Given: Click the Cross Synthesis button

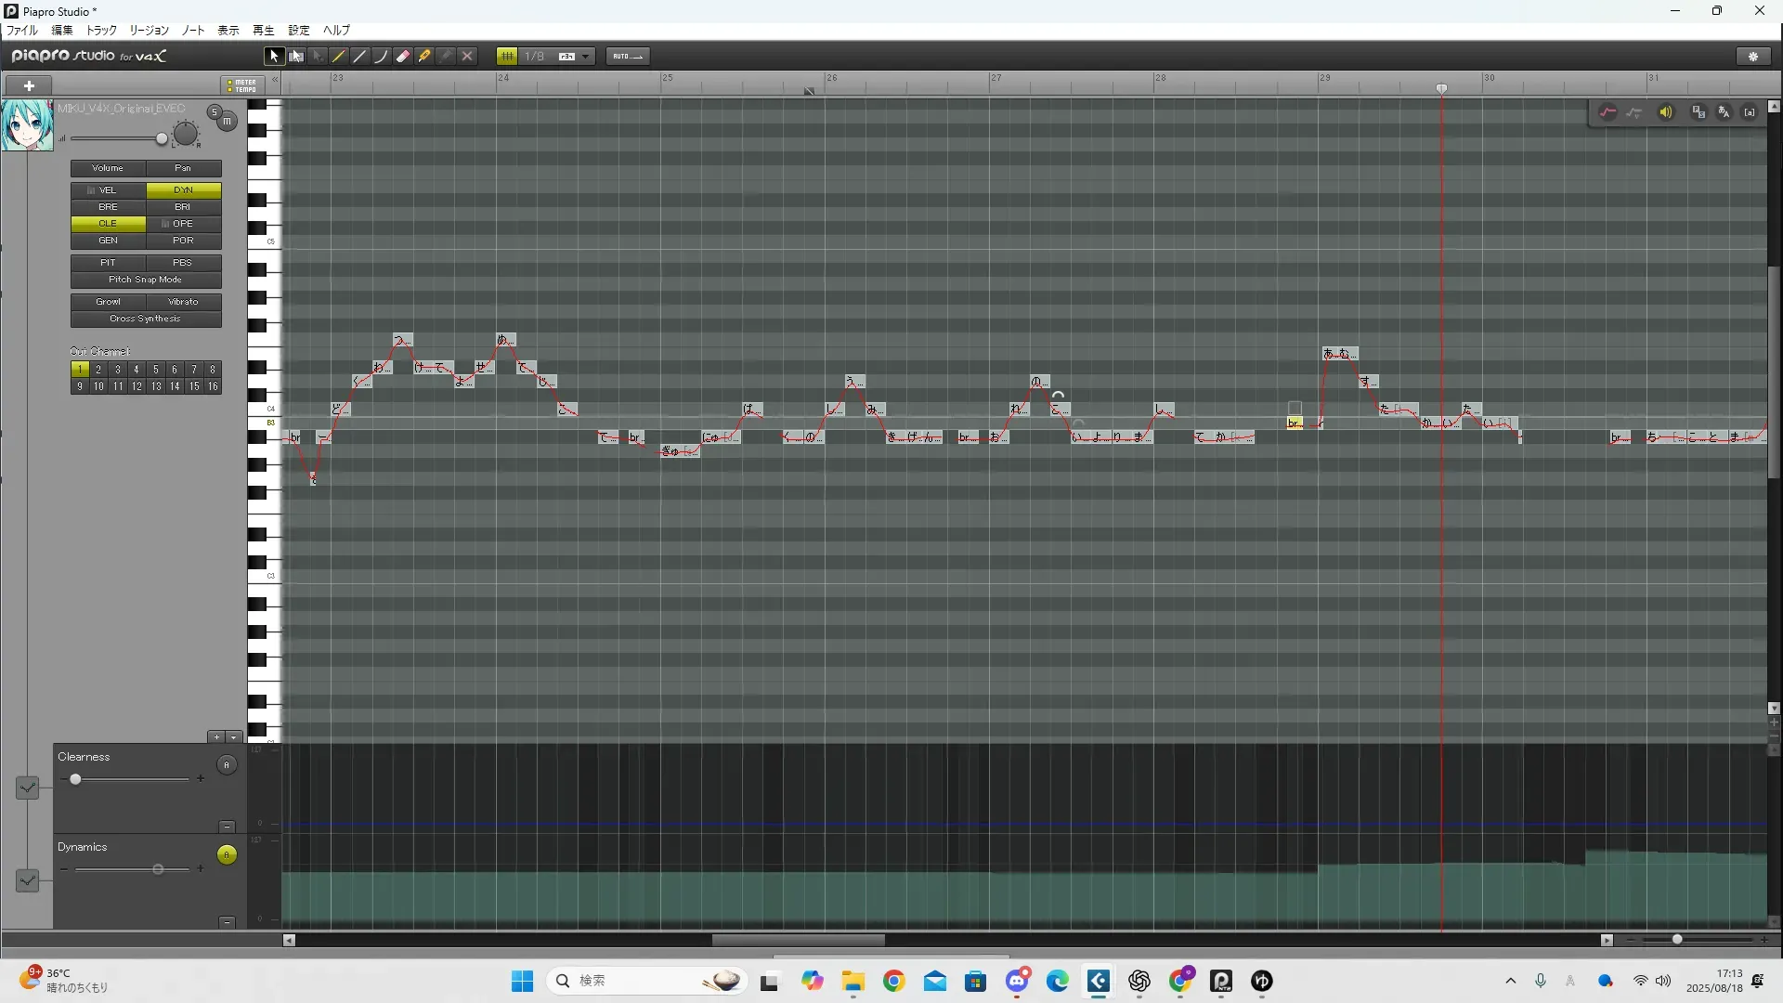Looking at the screenshot, I should click(146, 319).
